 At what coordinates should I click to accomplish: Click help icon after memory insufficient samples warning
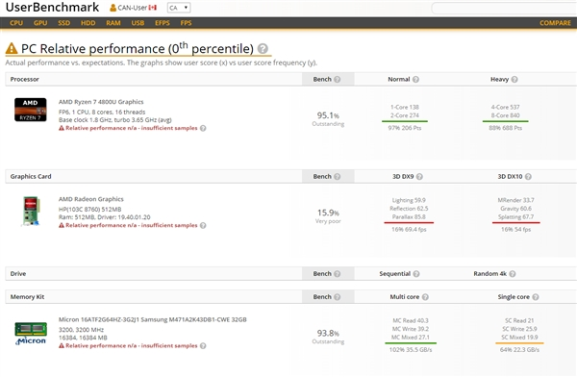[x=203, y=345]
